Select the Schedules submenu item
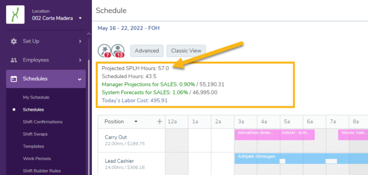The width and height of the screenshot is (368, 175). point(34,109)
